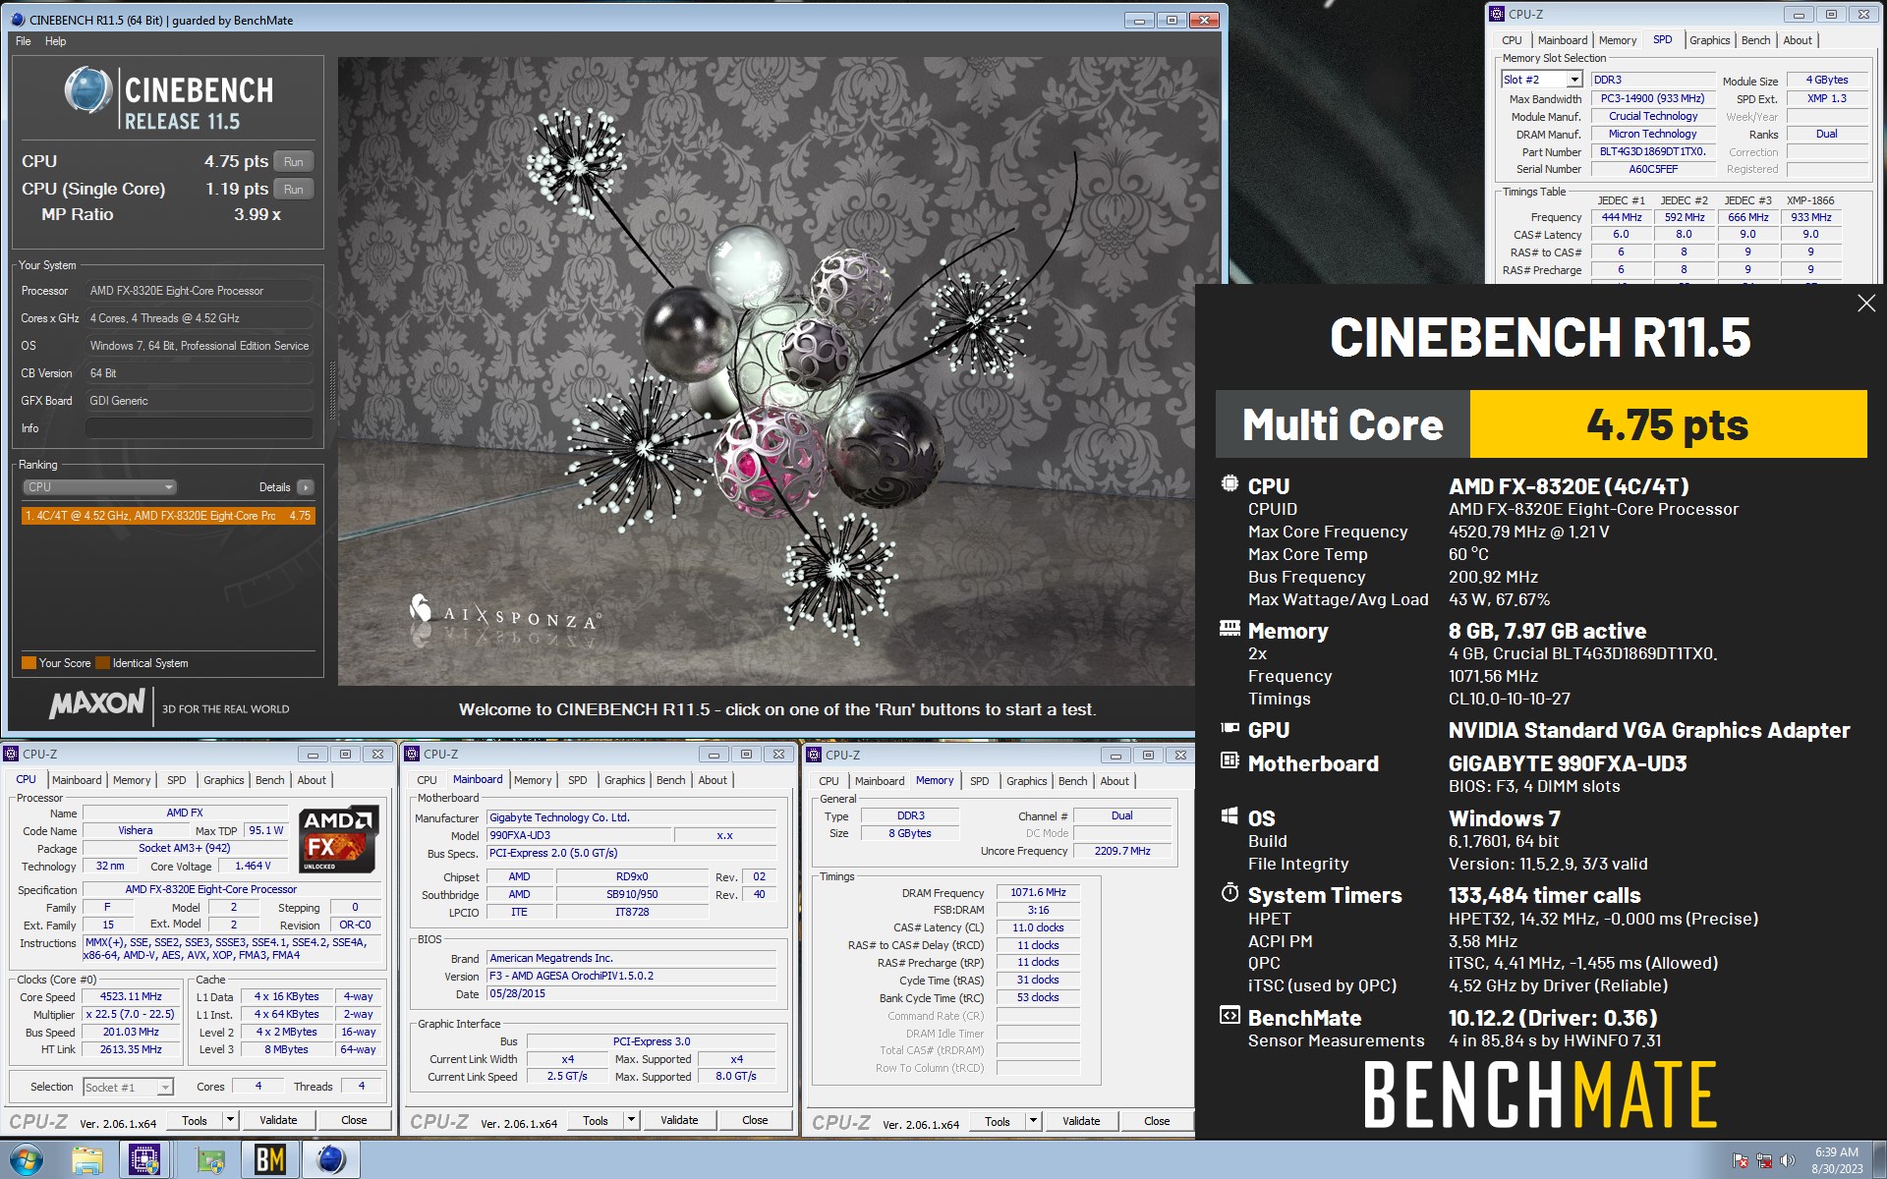The width and height of the screenshot is (1887, 1179).
Task: Click Mainboard tab in CPU-tab CPU-Z window
Action: coord(77,780)
